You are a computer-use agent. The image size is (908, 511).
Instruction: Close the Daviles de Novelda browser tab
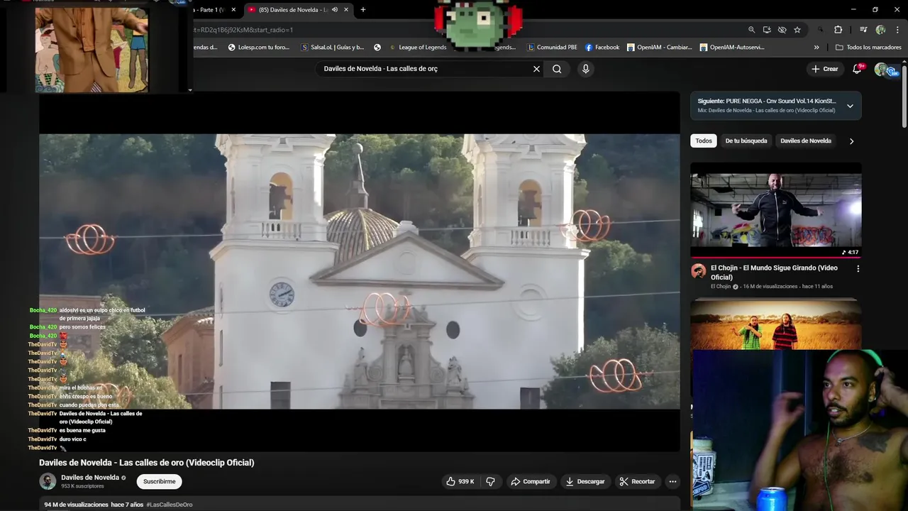[346, 9]
